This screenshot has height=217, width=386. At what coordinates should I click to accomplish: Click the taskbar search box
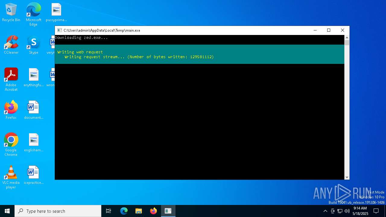click(58, 211)
